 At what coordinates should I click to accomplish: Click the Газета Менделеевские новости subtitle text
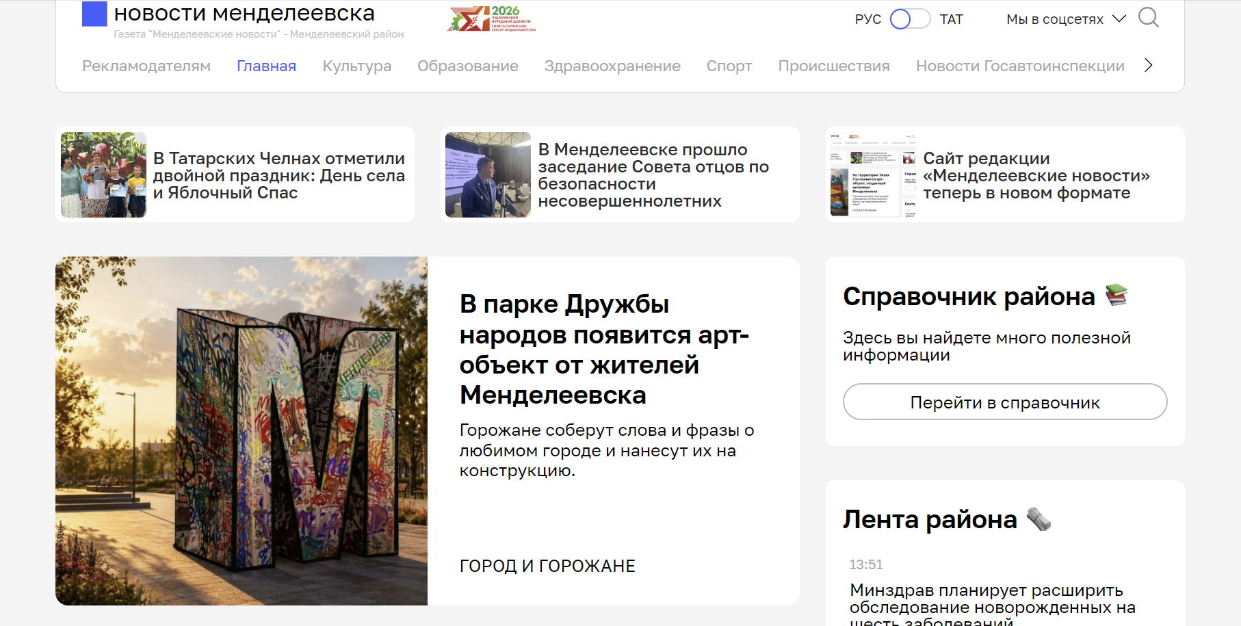[x=259, y=34]
